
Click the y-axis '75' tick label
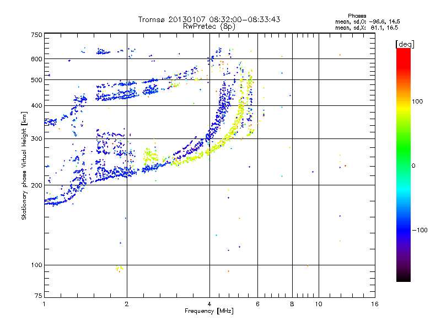tap(39, 296)
